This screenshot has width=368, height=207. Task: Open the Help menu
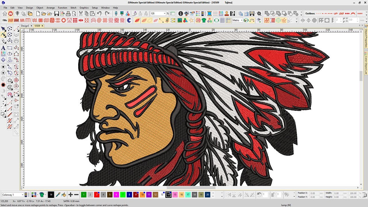pyautogui.click(x=115, y=8)
